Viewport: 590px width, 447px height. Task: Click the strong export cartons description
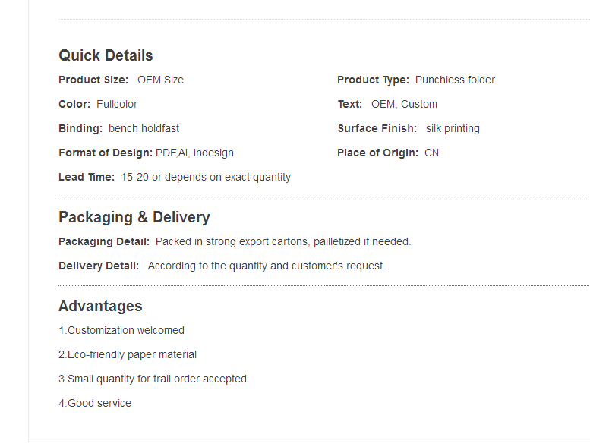click(283, 242)
